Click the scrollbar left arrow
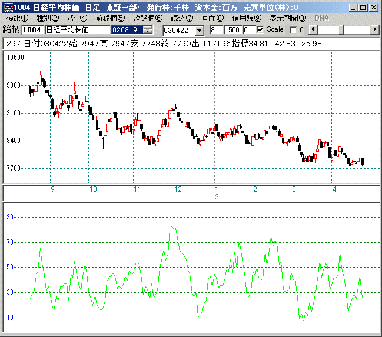The width and height of the screenshot is (382, 337). pos(313,30)
